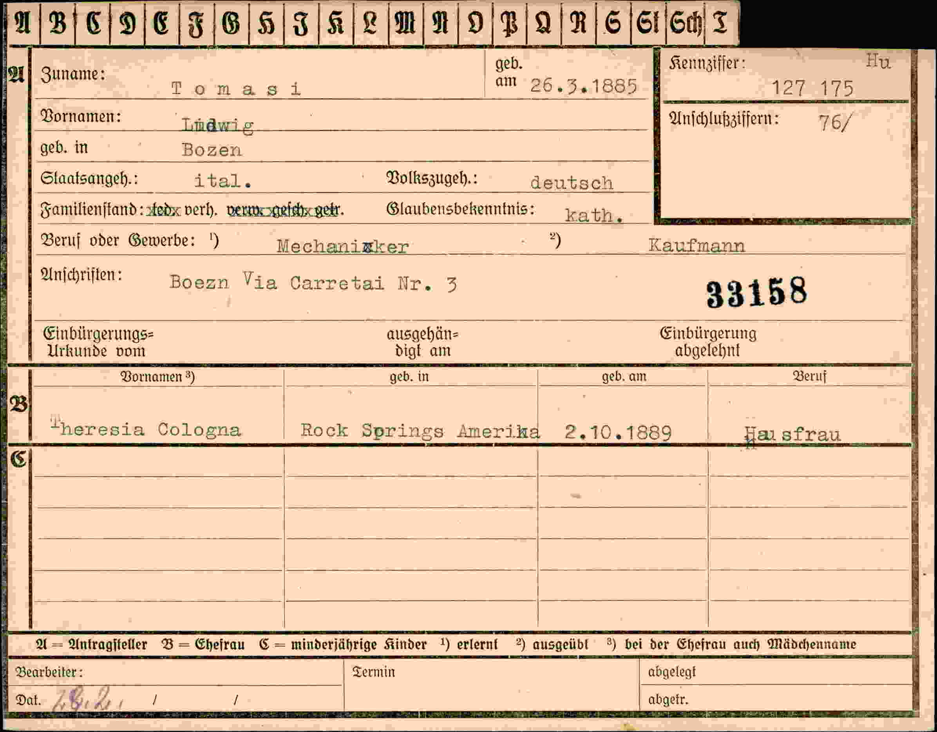Image resolution: width=937 pixels, height=732 pixels.
Task: Click the wife's profession Hausfrau
Action: (792, 435)
